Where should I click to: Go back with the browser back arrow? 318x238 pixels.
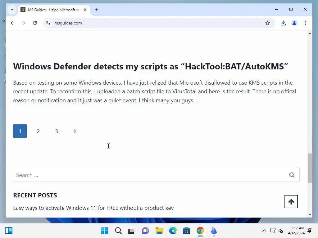tap(12, 23)
